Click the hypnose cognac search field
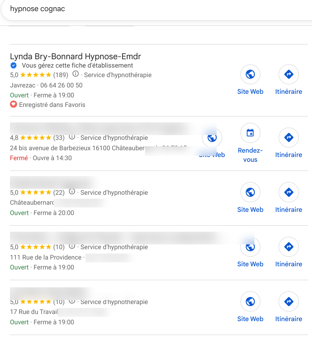 [157, 9]
